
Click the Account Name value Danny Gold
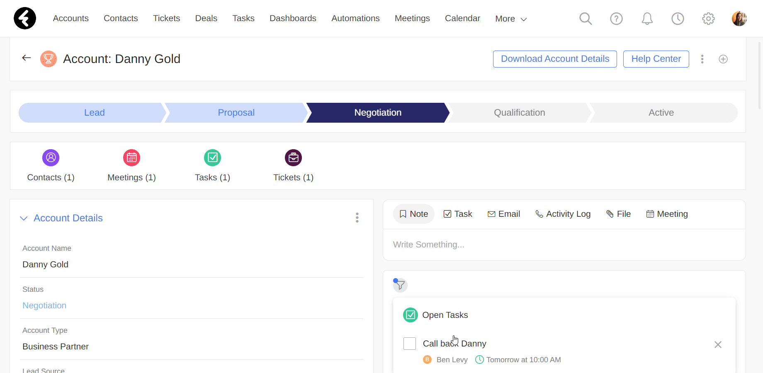pyautogui.click(x=45, y=264)
